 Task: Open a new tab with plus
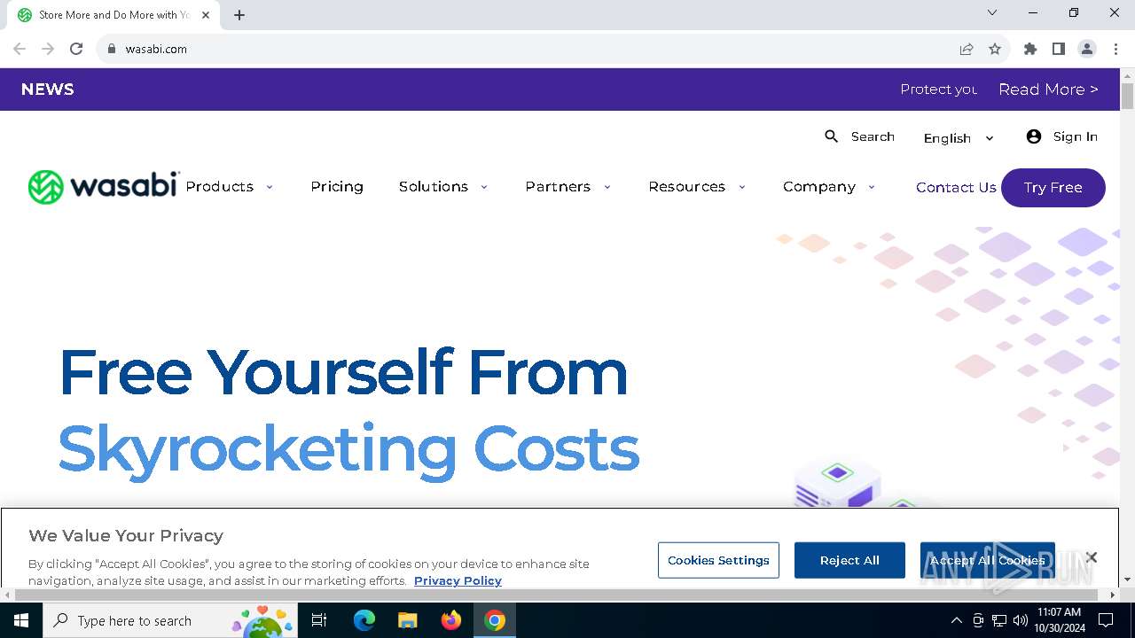239,15
